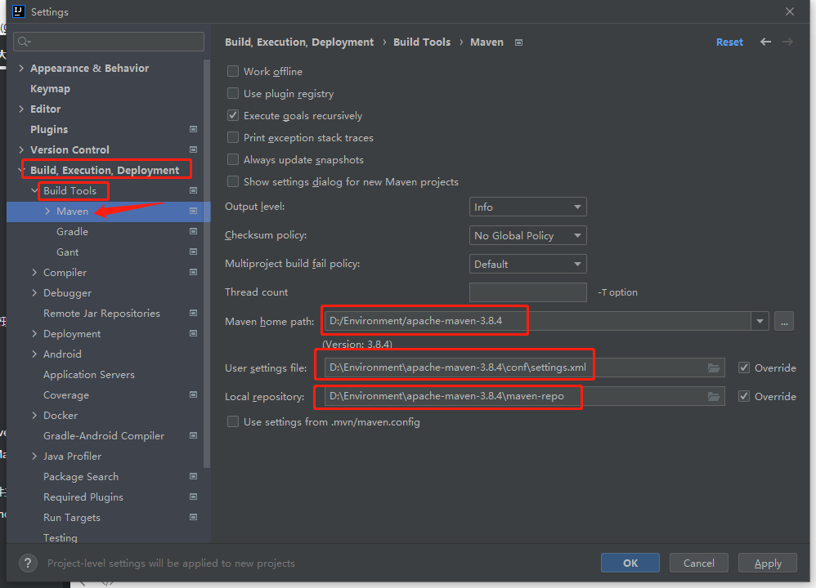Click the IntelliJ logo in the title bar
The height and width of the screenshot is (588, 816).
coord(18,11)
